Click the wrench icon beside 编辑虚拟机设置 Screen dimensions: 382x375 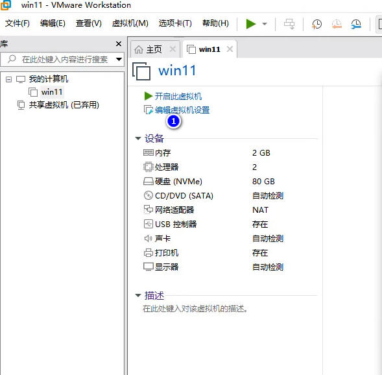(149, 110)
